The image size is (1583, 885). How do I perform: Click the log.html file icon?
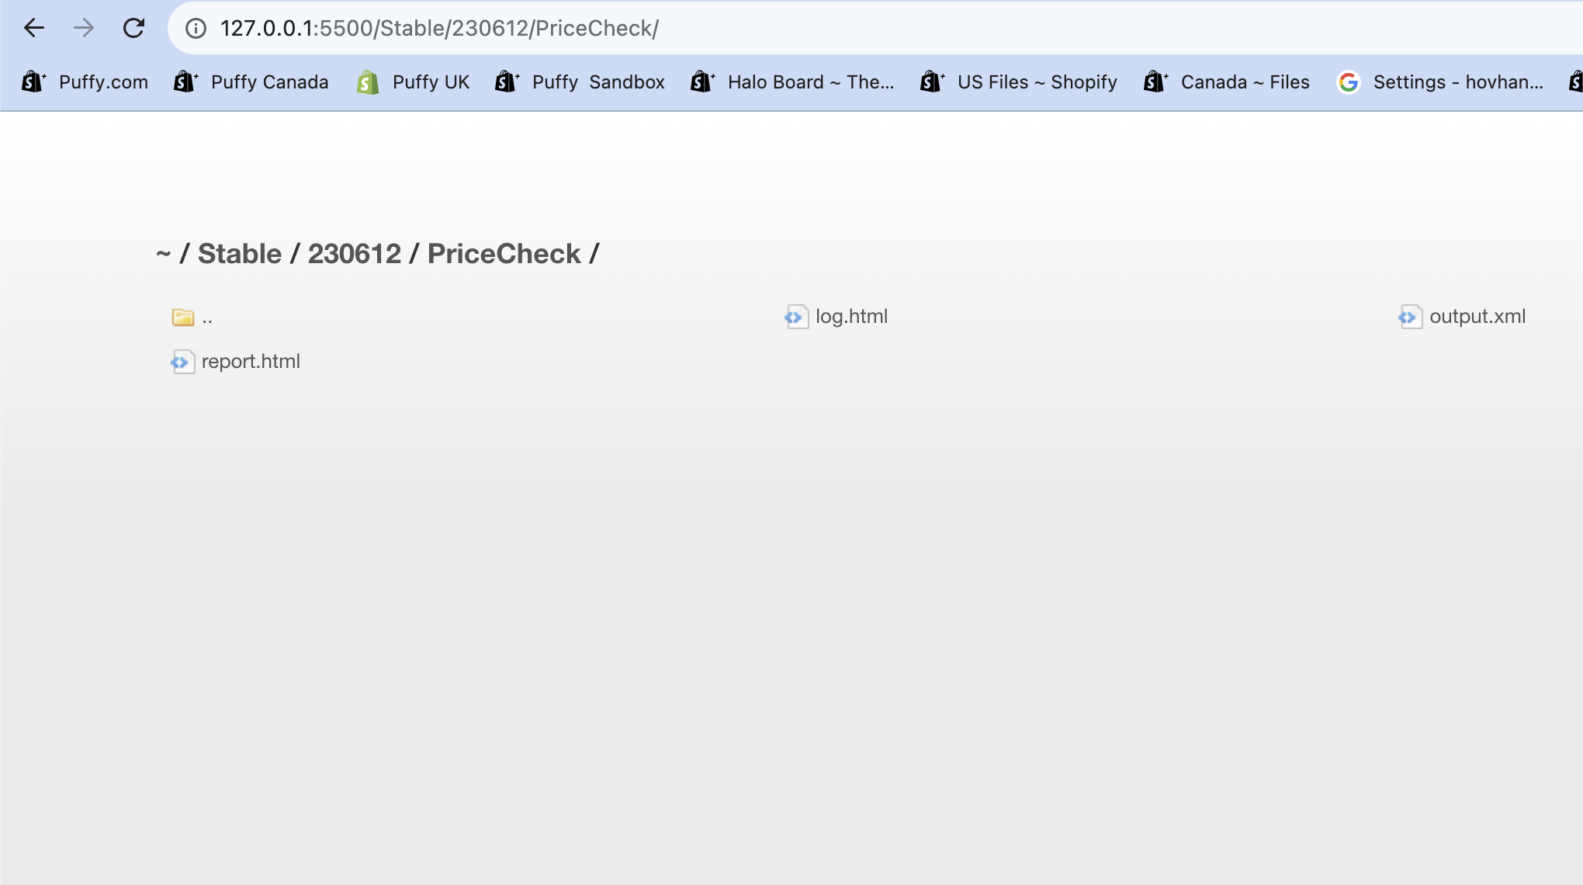(796, 317)
